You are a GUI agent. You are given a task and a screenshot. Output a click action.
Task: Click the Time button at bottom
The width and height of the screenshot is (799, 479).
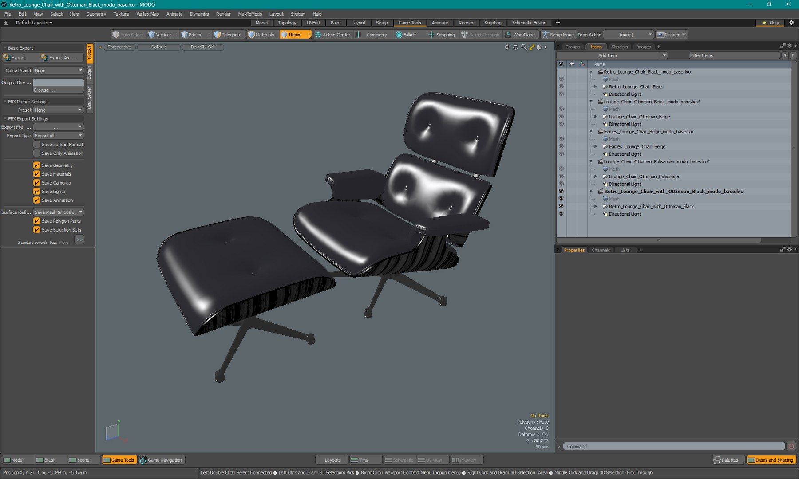click(x=365, y=460)
